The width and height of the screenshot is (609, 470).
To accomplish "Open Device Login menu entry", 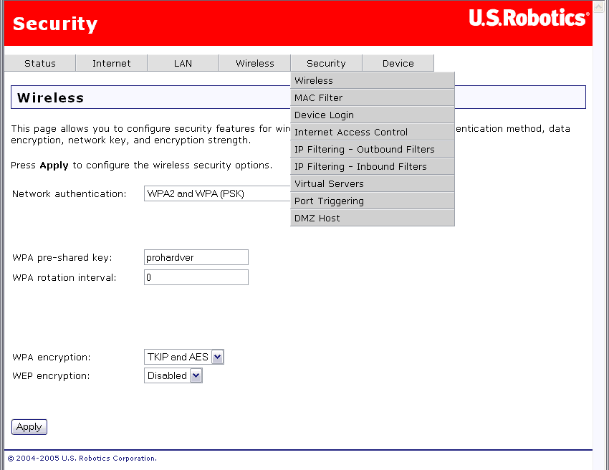I will tap(373, 115).
